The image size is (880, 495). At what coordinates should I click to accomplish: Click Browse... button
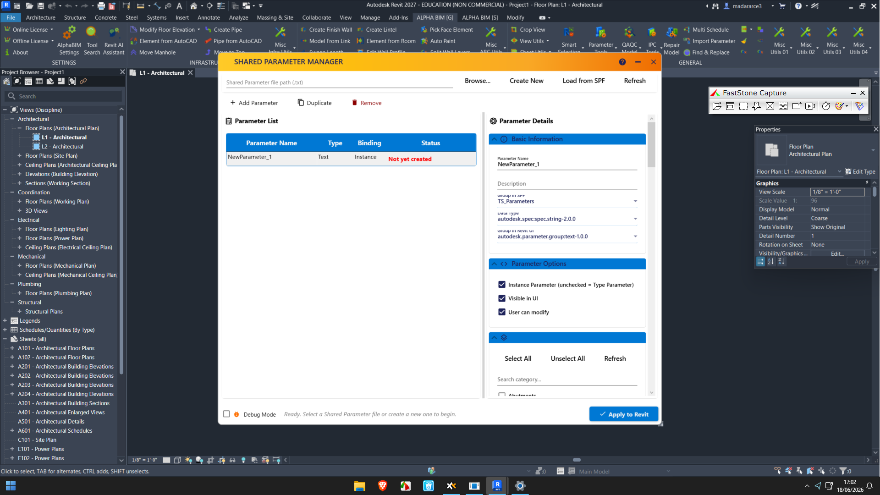(x=477, y=81)
